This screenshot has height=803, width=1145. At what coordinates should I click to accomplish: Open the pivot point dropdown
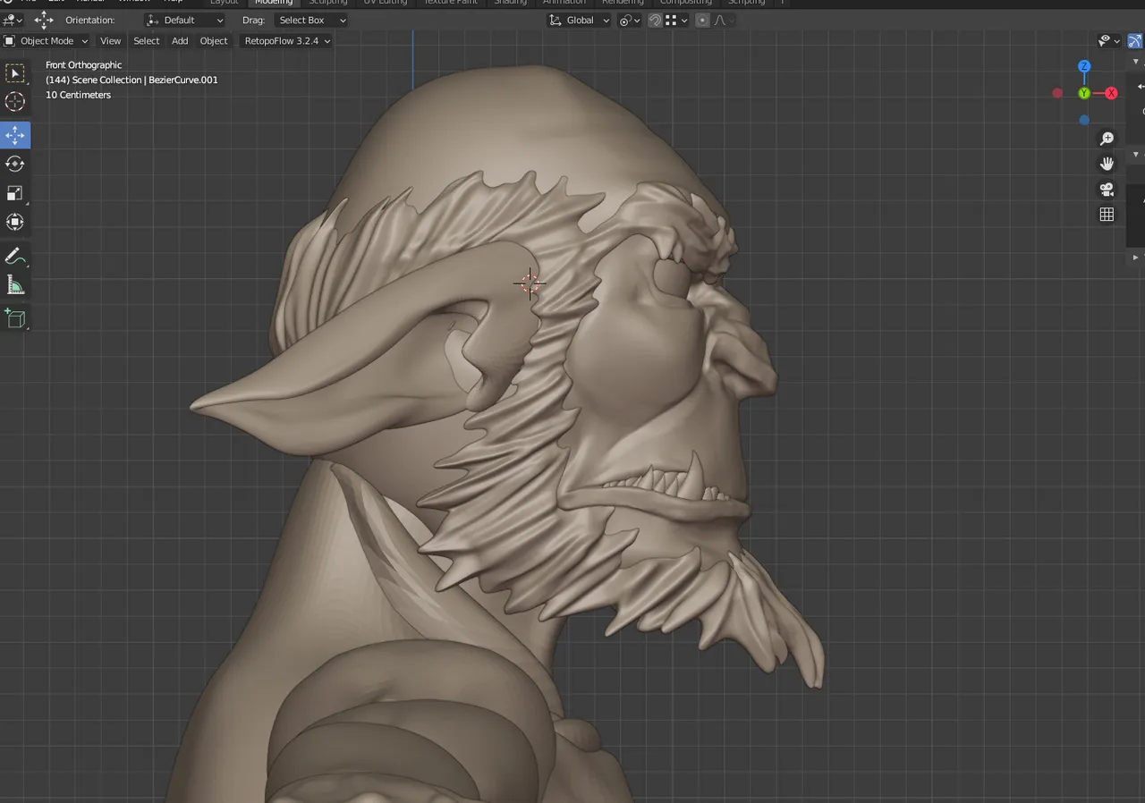(x=630, y=20)
